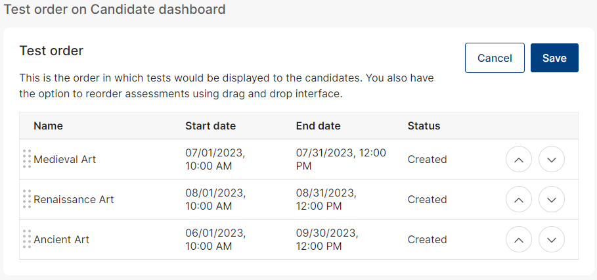
Task: Move Renaissance Art up one position
Action: click(519, 199)
